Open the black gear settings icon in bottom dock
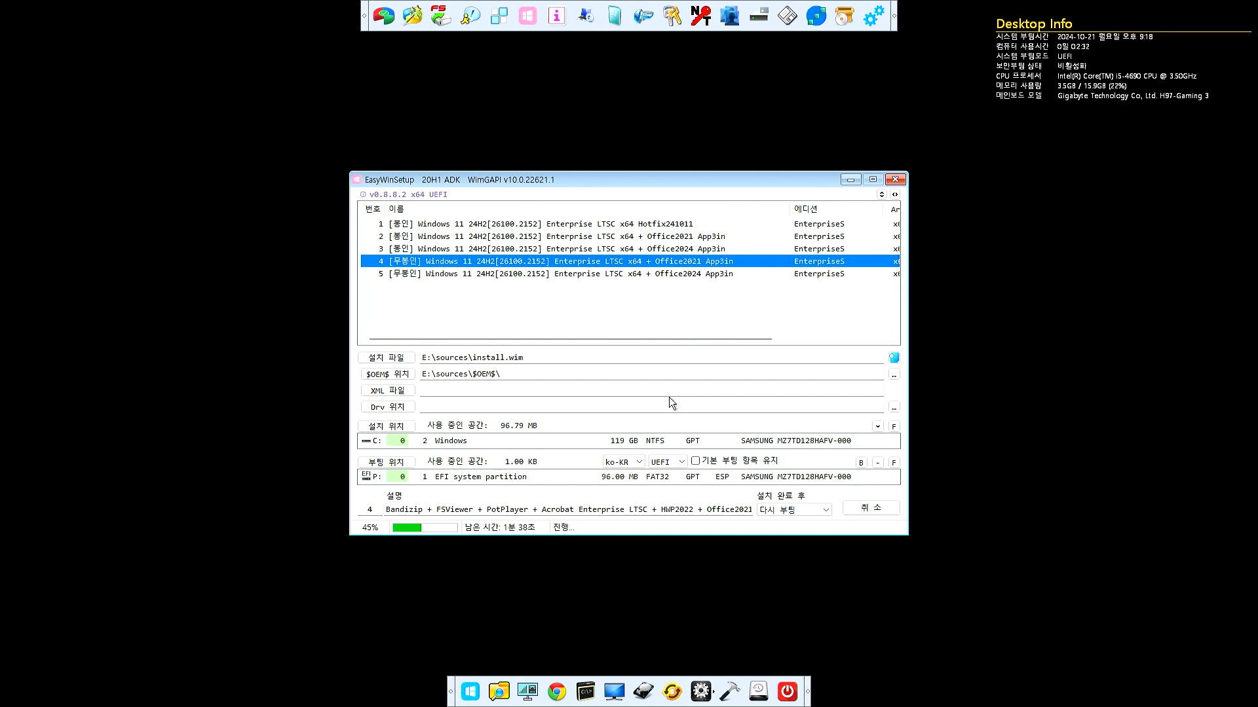 701,691
